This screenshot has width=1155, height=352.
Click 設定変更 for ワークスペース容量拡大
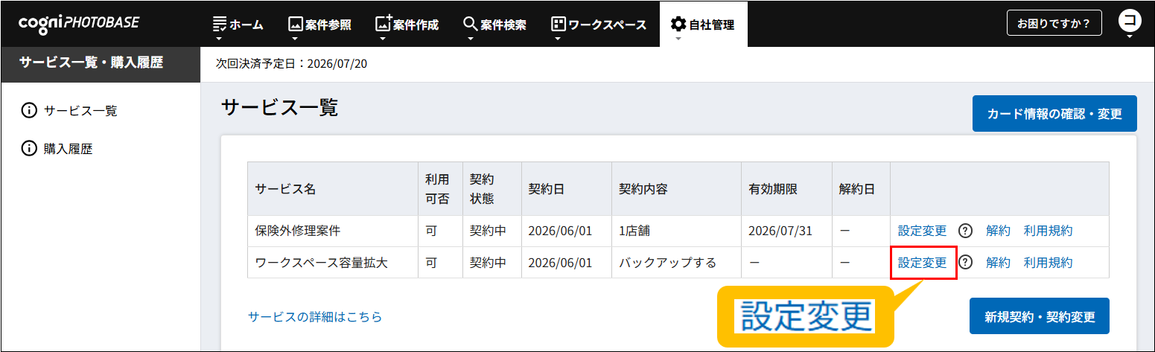coord(922,262)
